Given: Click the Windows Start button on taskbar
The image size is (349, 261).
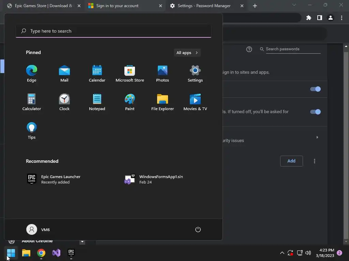Looking at the screenshot, I should (11, 253).
